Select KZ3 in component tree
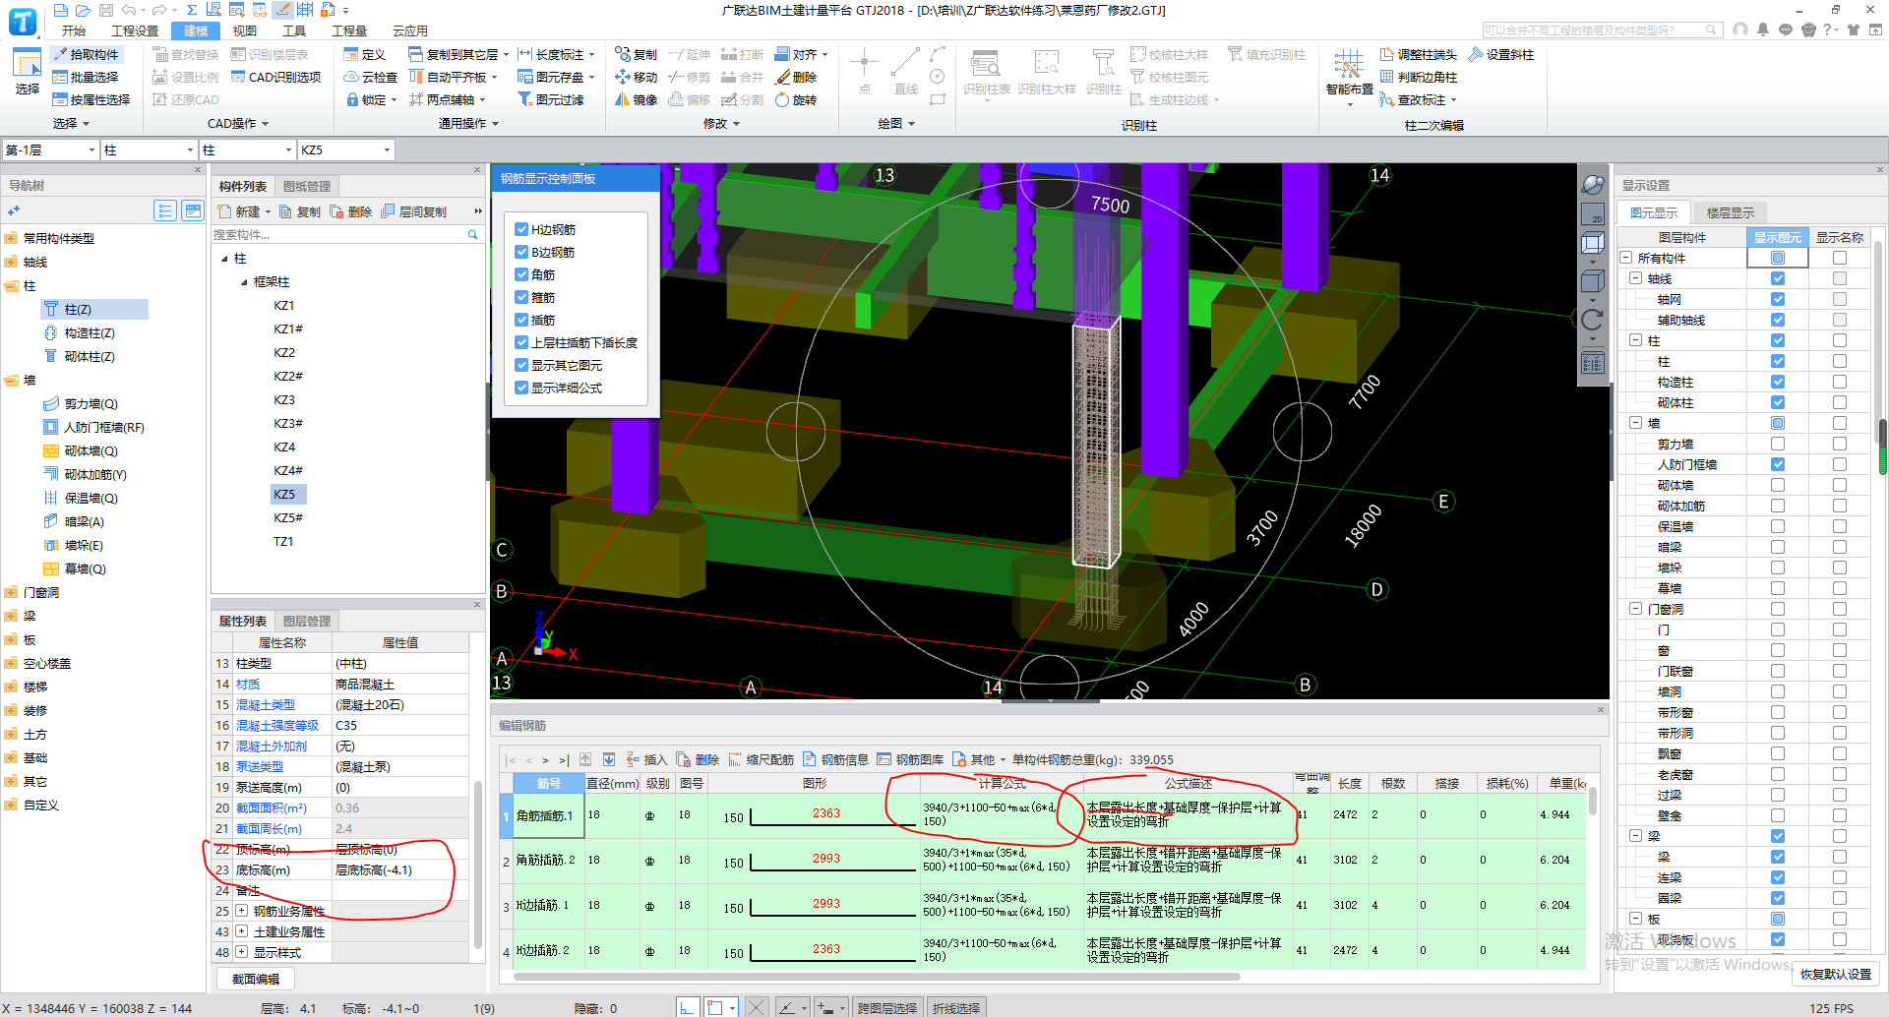This screenshot has height=1017, width=1889. click(x=284, y=400)
